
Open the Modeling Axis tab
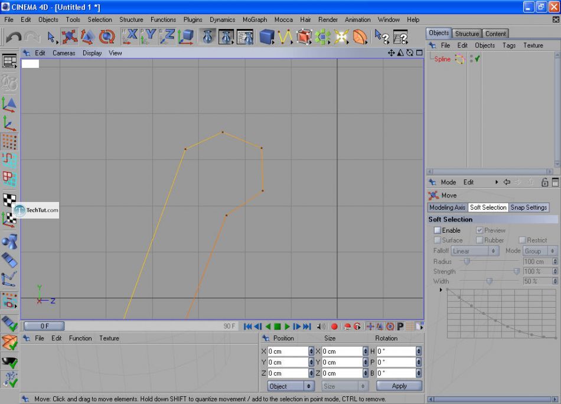(447, 207)
